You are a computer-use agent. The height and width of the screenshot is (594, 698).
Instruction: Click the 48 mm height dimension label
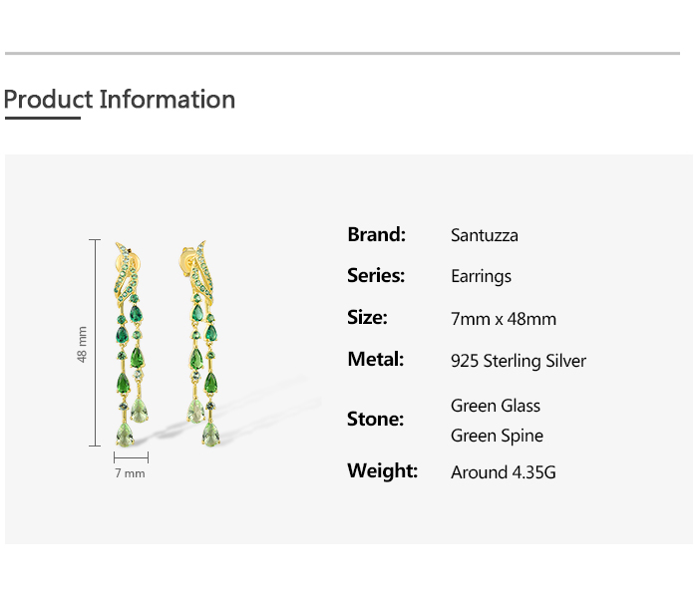point(83,343)
